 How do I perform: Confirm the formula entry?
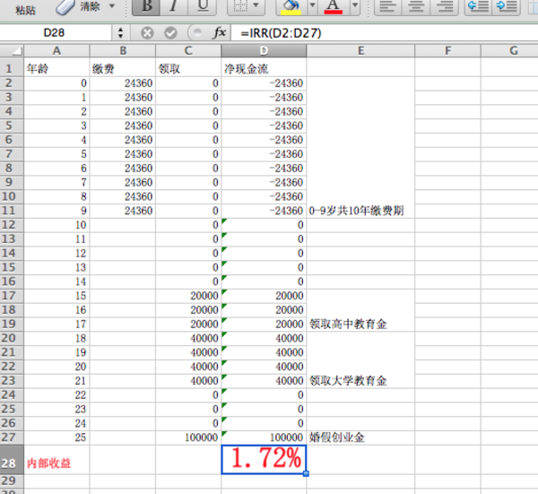pyautogui.click(x=170, y=33)
